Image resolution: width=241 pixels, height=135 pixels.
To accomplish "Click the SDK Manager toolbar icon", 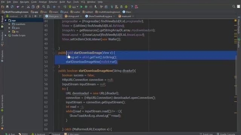I will [121, 7].
